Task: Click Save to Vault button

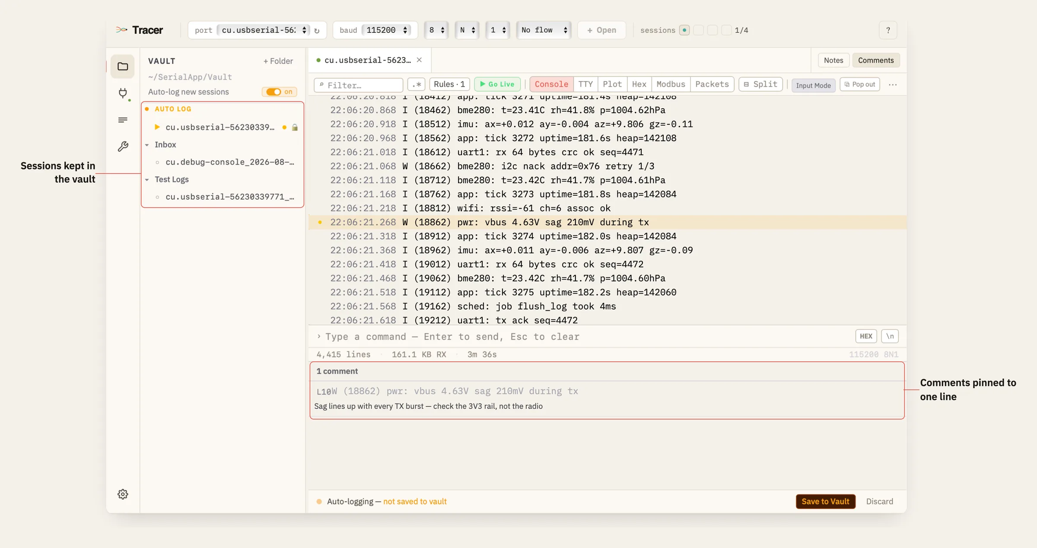Action: [x=825, y=501]
